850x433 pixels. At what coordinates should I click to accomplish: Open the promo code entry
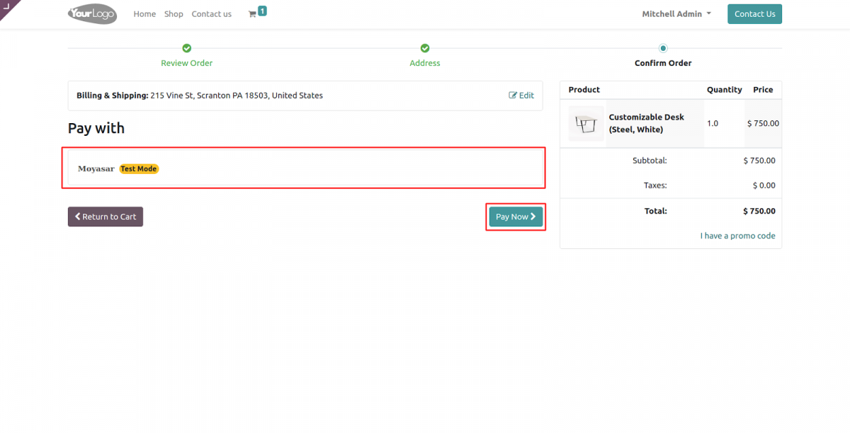tap(738, 235)
